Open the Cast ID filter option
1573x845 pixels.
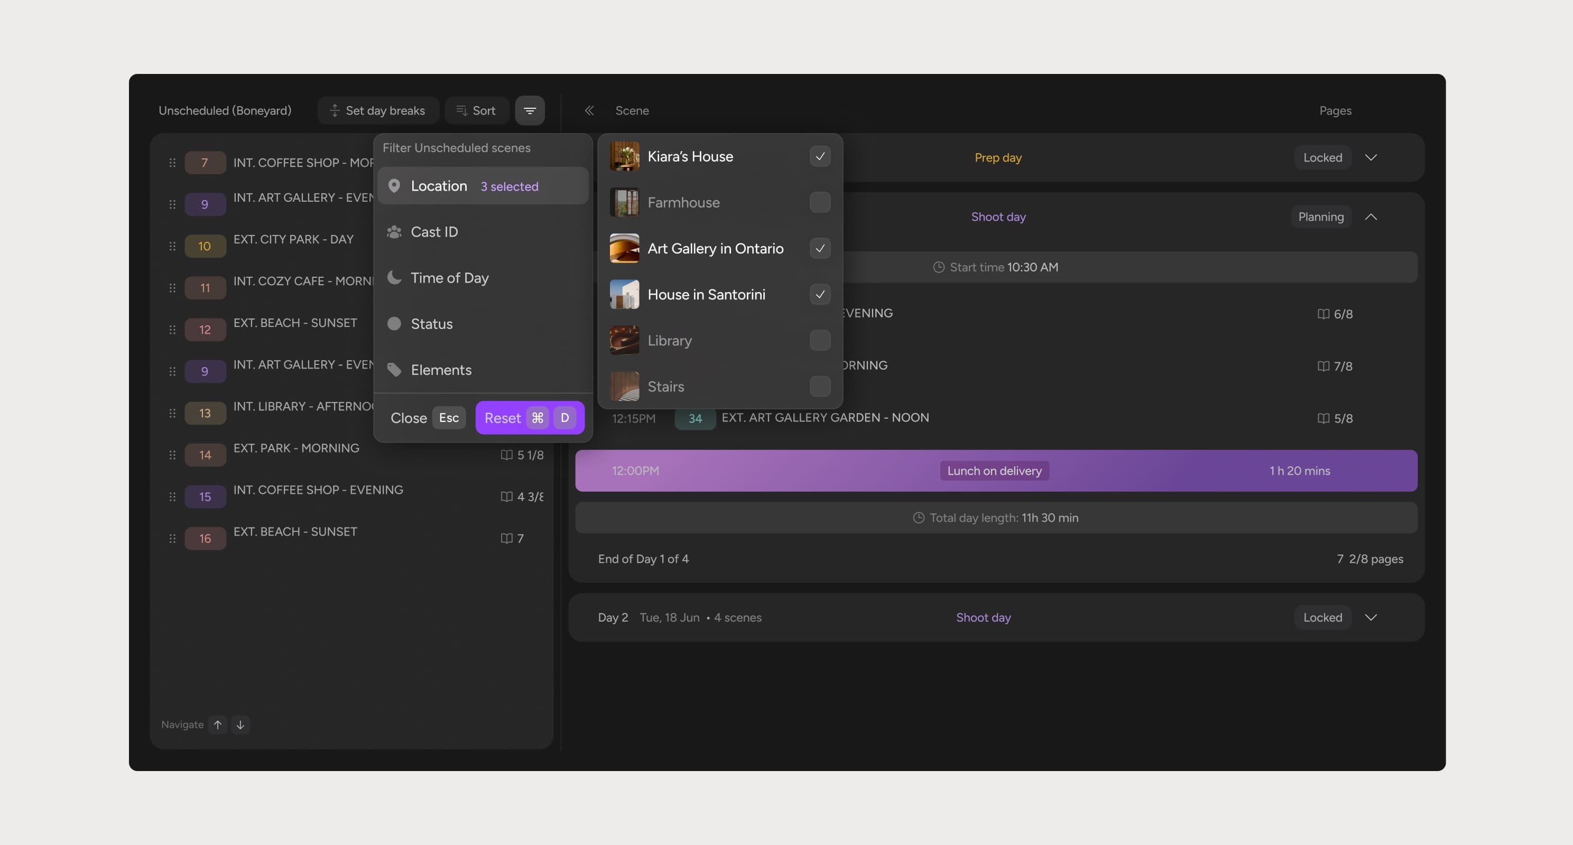click(x=434, y=232)
